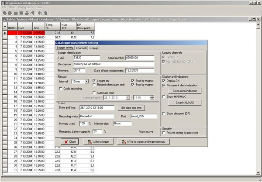Screen dimensions: 262x182
Task: Click the row selector arrow for row 1
Action: tap(5, 33)
